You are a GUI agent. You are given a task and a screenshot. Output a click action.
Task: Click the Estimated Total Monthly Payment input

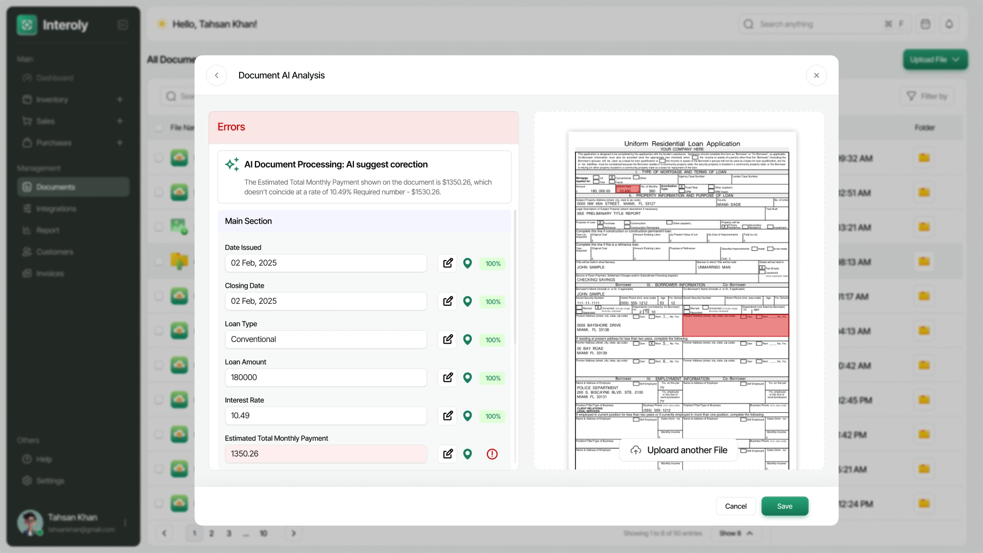[x=326, y=454]
